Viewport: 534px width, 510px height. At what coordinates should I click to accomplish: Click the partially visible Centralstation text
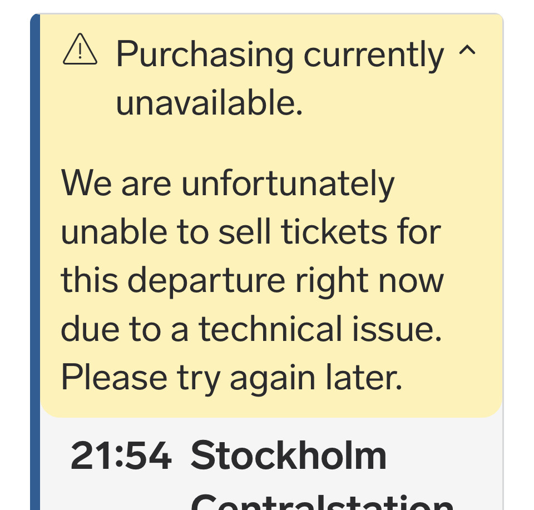(x=322, y=503)
